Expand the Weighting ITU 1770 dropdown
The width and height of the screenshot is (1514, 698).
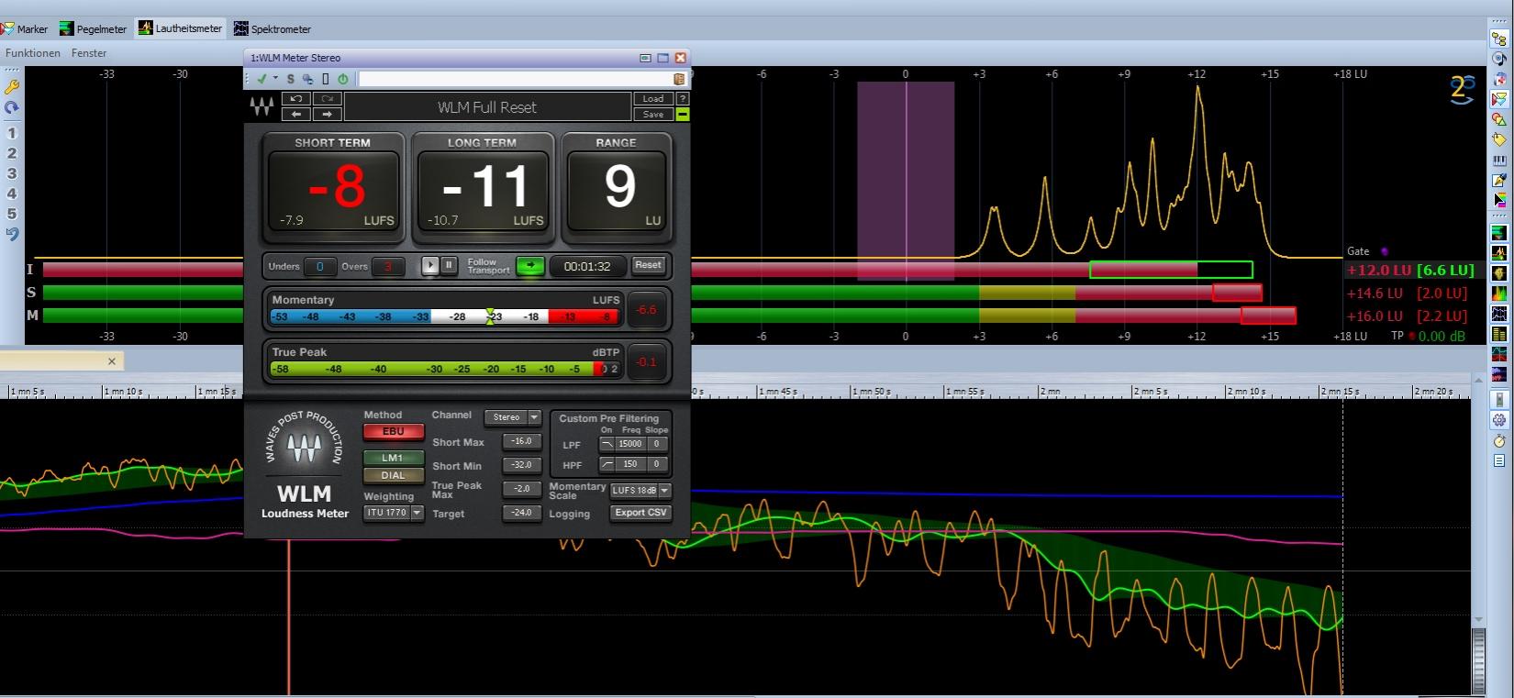(394, 513)
